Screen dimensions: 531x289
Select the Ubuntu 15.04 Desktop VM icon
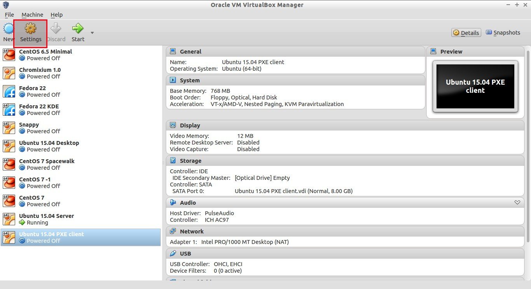click(x=9, y=146)
